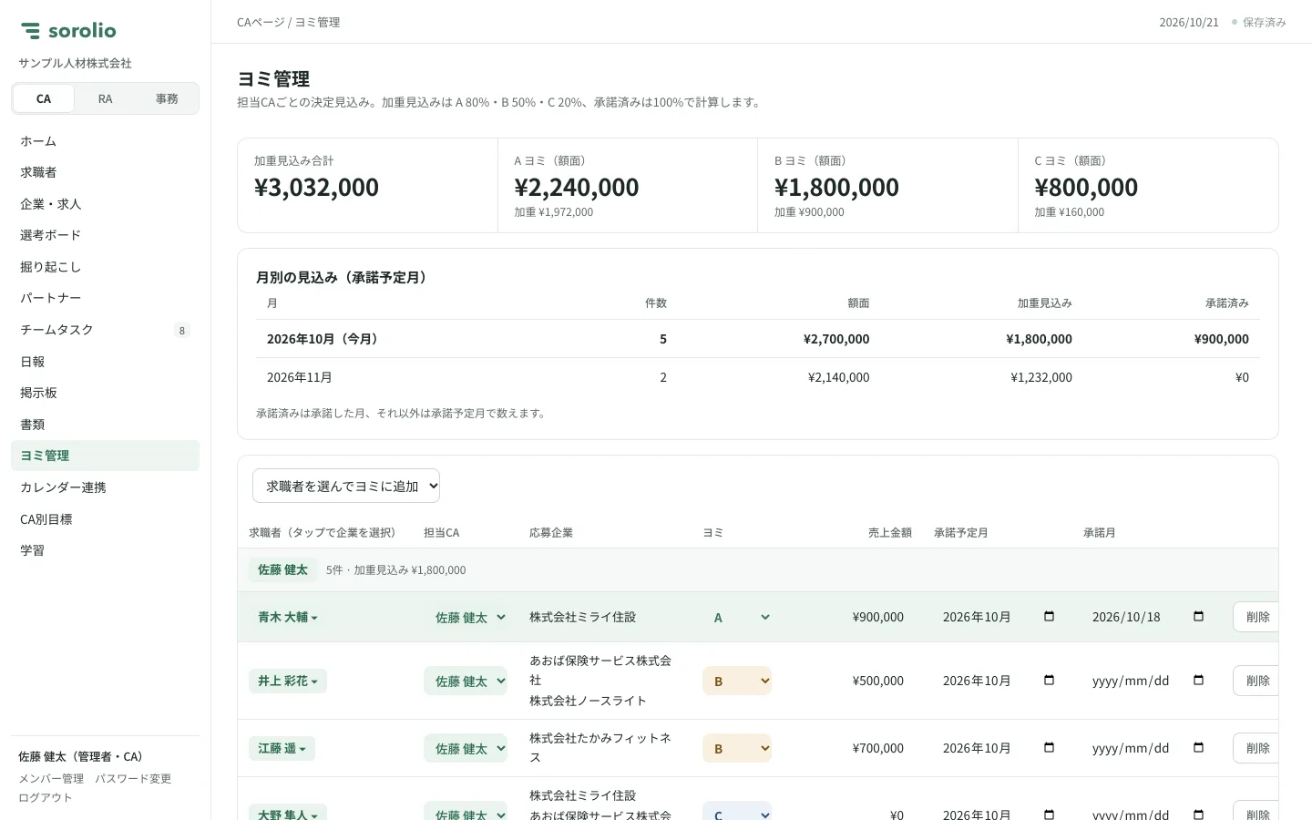Viewport: 1312px width, 820px height.
Task: Click the チームタスク count badge 8
Action: 182,331
